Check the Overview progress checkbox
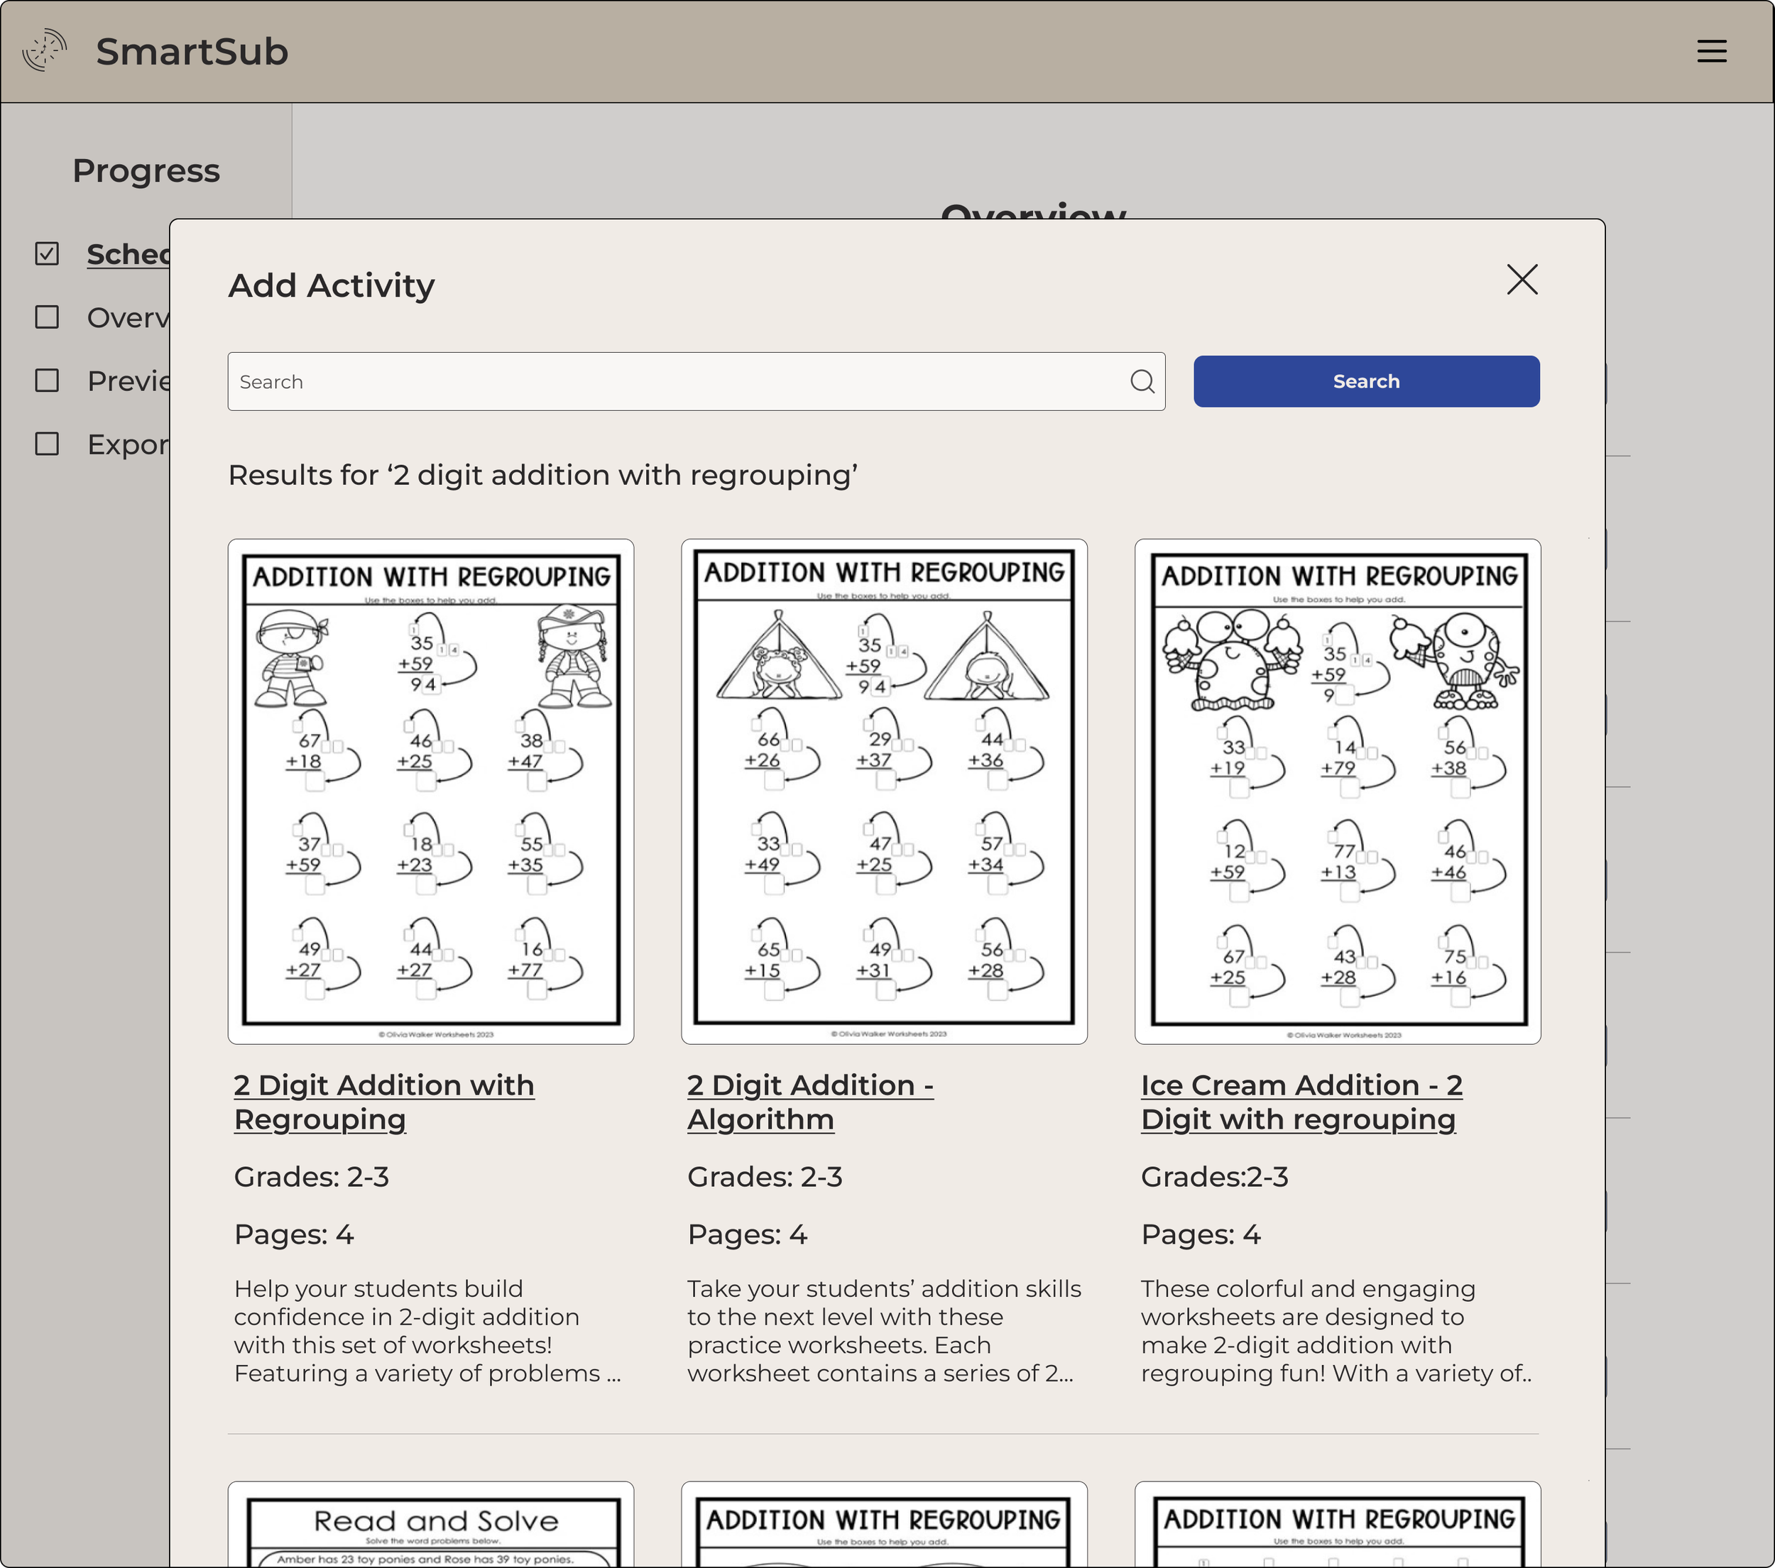The image size is (1775, 1568). tap(47, 317)
